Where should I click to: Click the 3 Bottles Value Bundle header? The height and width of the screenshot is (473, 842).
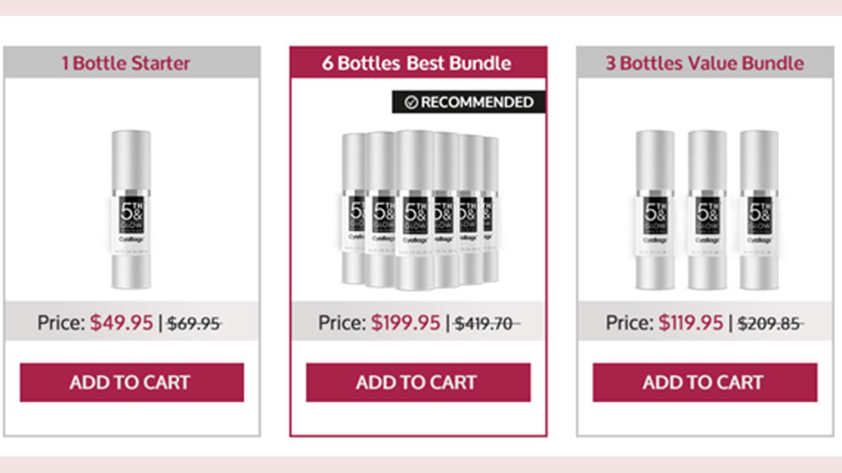tap(705, 63)
